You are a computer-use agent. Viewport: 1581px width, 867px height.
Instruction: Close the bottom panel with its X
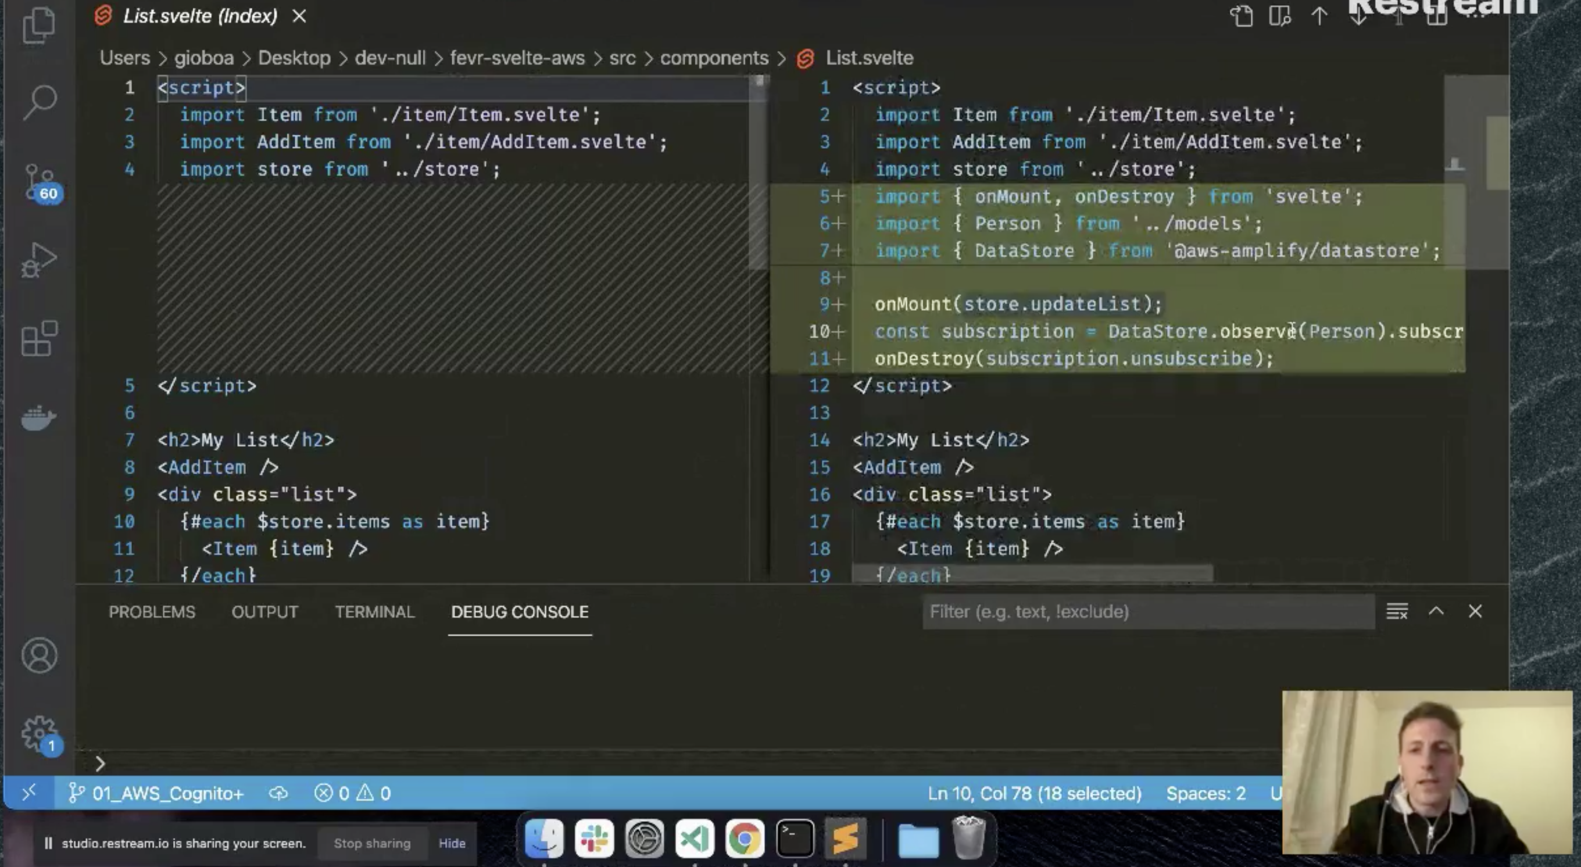[1475, 611]
